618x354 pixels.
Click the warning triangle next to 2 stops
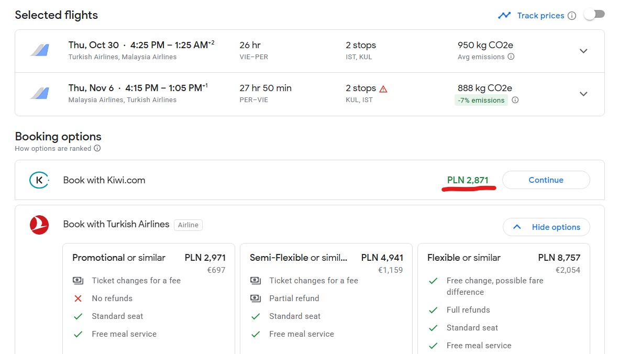click(383, 89)
